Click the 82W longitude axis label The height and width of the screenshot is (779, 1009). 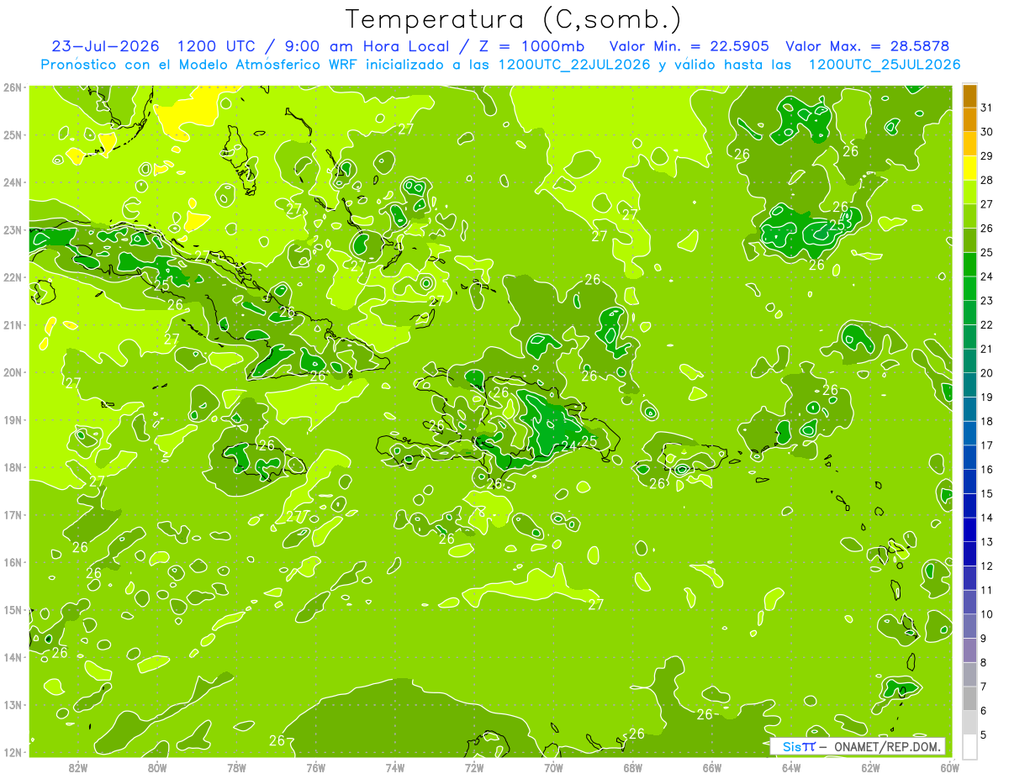point(78,767)
